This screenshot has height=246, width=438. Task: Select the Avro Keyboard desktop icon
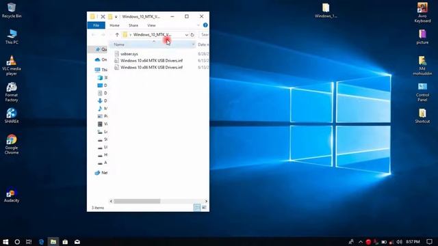[422, 12]
